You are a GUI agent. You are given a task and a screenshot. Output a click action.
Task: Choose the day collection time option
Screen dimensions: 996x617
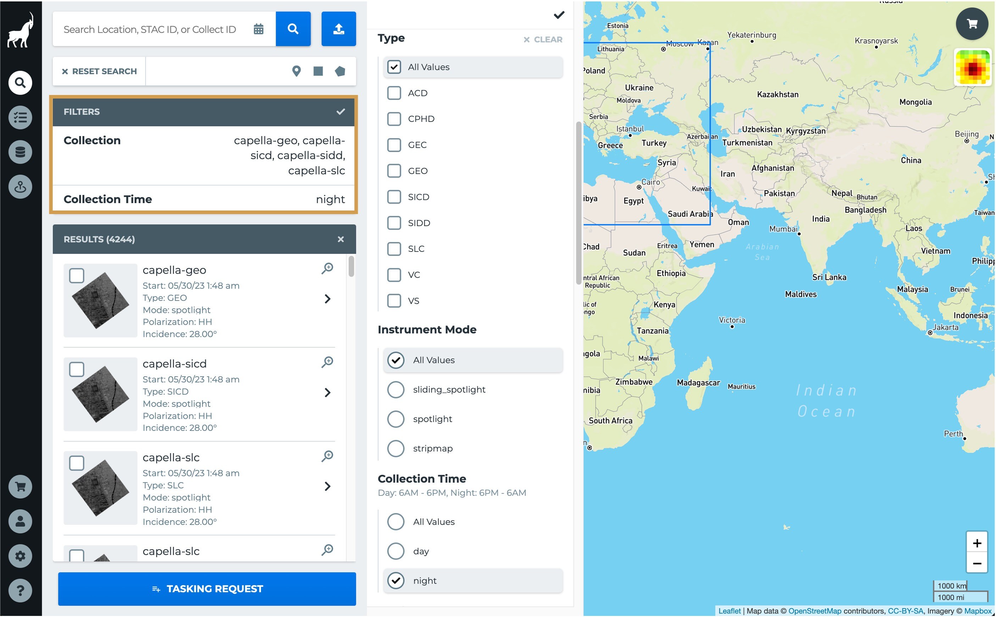(396, 551)
